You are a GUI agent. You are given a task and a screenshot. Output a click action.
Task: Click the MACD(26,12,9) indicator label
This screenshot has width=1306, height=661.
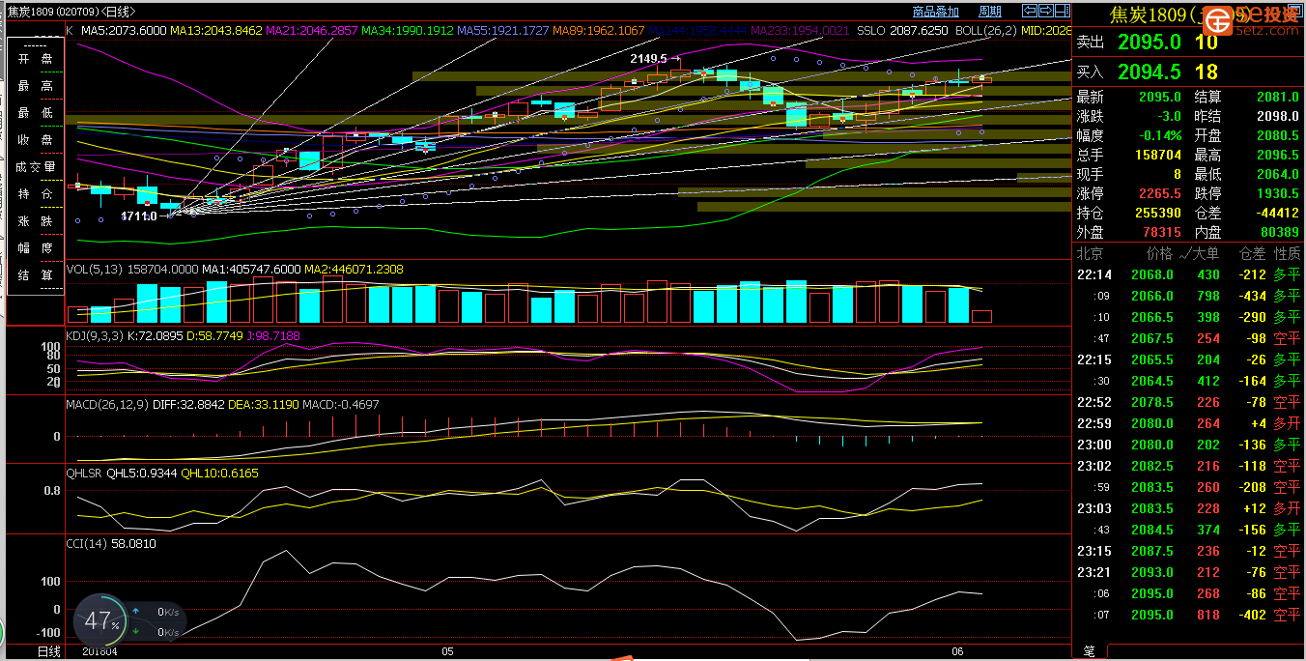pyautogui.click(x=107, y=404)
